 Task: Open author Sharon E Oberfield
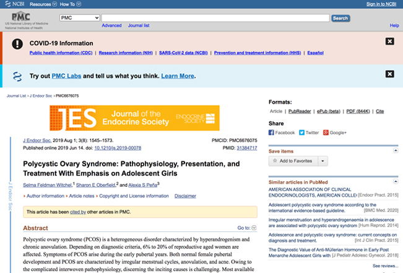(95, 185)
